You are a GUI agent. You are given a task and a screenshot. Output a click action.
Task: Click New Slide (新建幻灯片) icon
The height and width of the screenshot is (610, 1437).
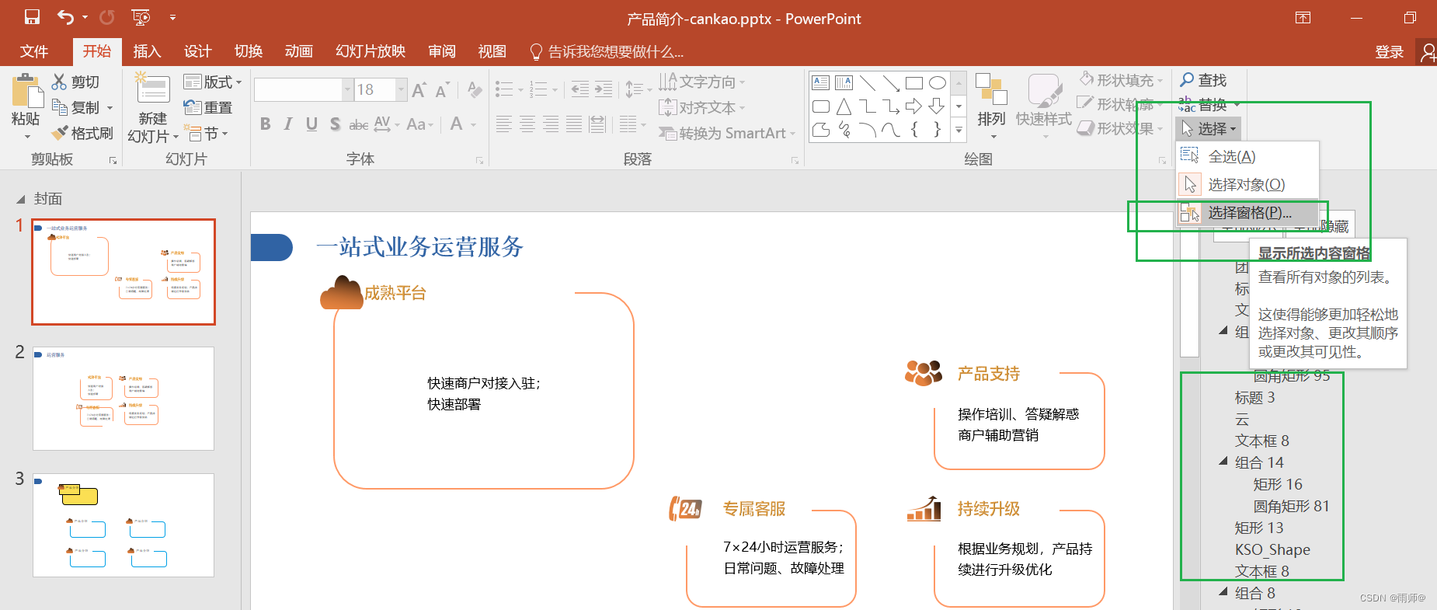(x=153, y=89)
